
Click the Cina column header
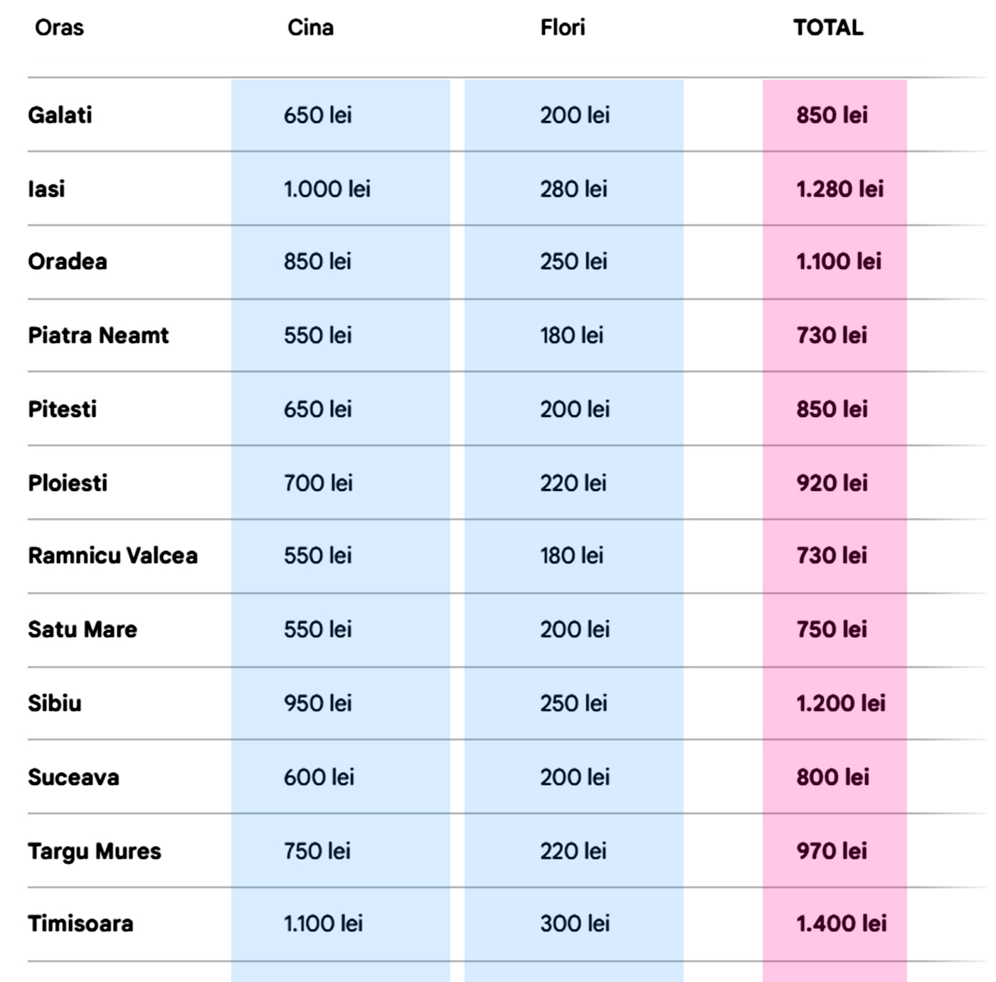point(310,28)
